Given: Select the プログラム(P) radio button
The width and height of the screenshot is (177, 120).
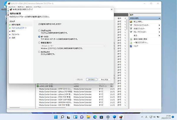Looking at the screenshot, I should [x=39, y=31].
